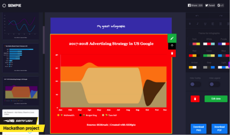
Task: Toggle bold text formatting
Action: click(190, 24)
